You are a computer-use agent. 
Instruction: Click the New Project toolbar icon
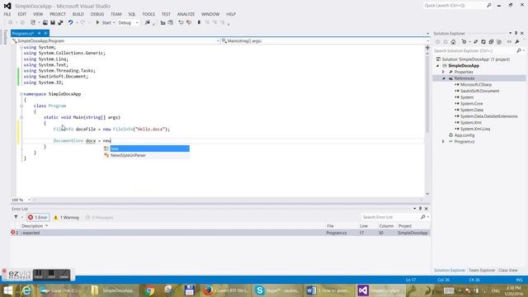click(33, 22)
